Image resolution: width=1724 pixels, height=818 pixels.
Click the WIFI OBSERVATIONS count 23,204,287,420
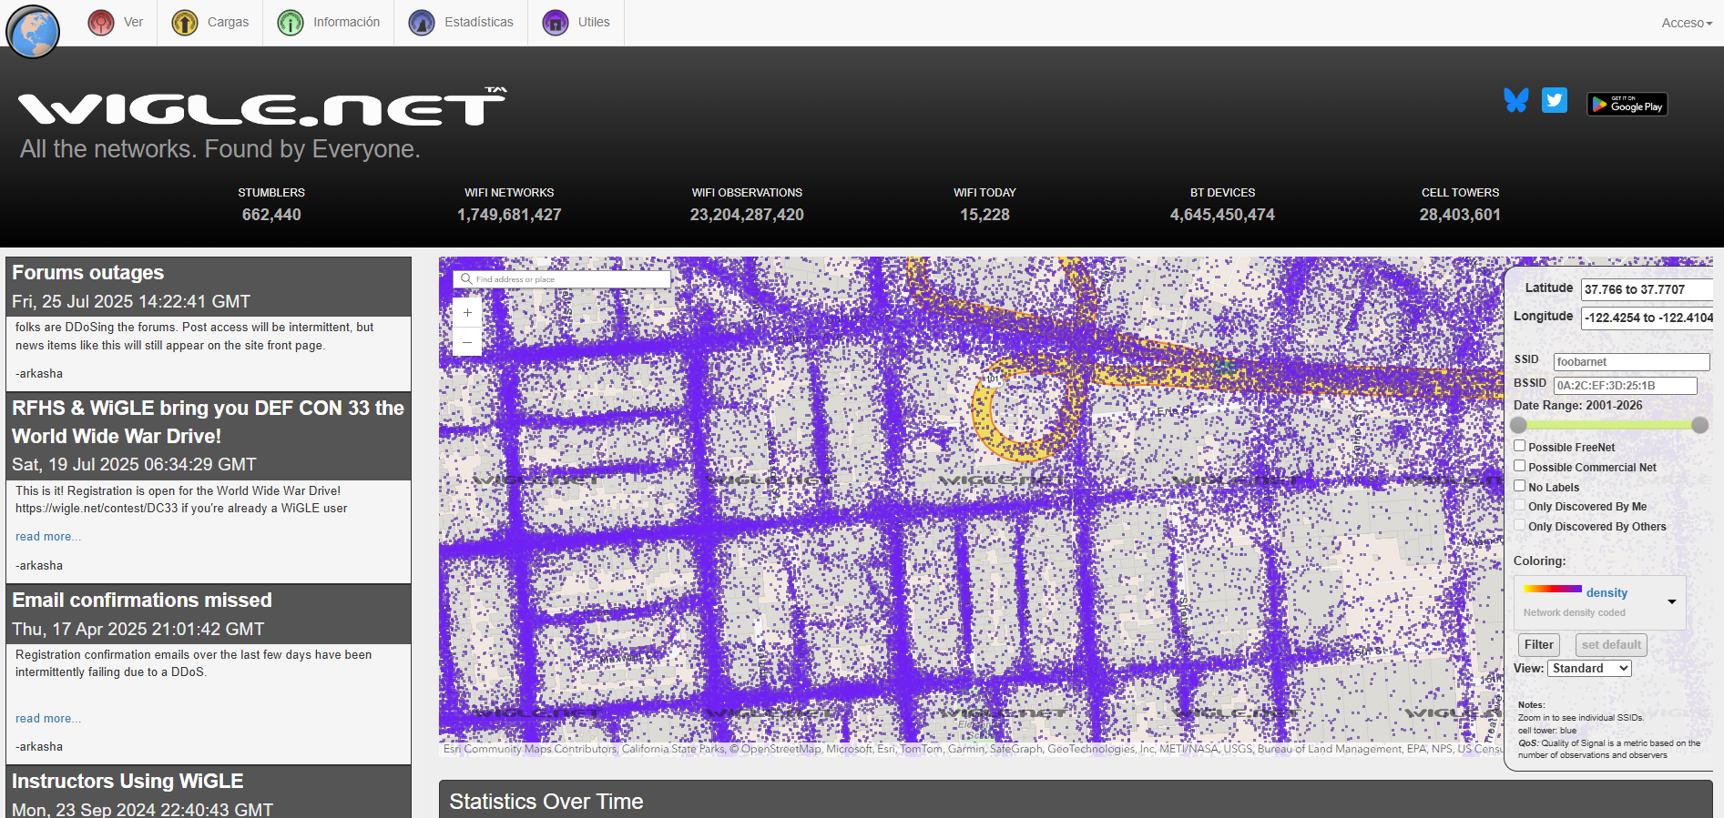pyautogui.click(x=747, y=215)
